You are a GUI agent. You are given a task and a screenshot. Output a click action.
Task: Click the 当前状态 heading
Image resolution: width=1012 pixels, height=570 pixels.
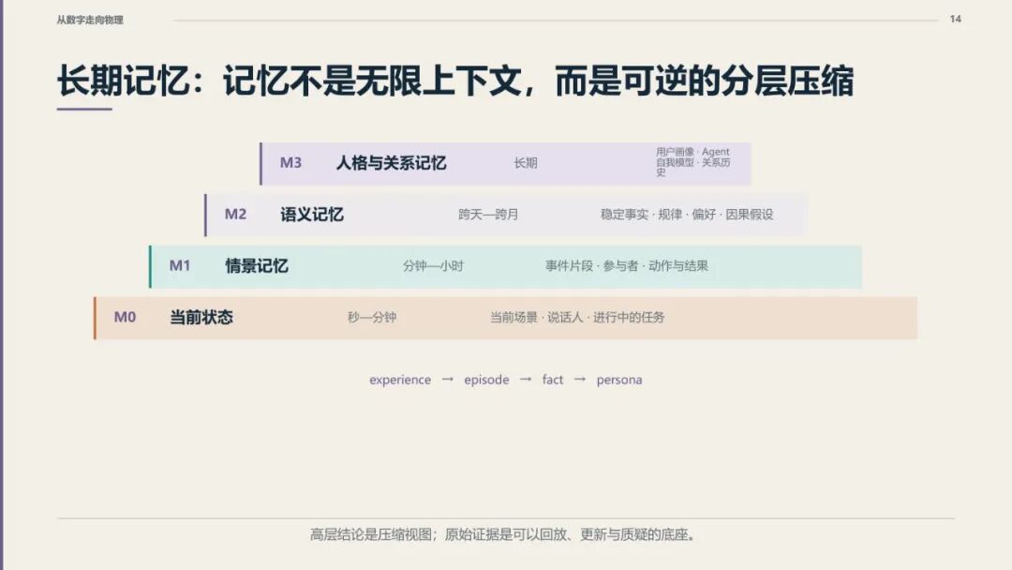[201, 317]
